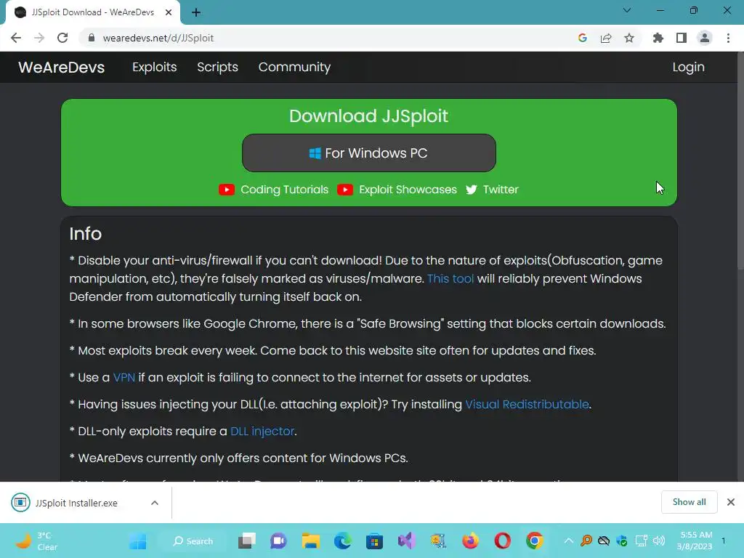This screenshot has width=744, height=558.
Task: Click Login in the site header
Action: (x=689, y=68)
